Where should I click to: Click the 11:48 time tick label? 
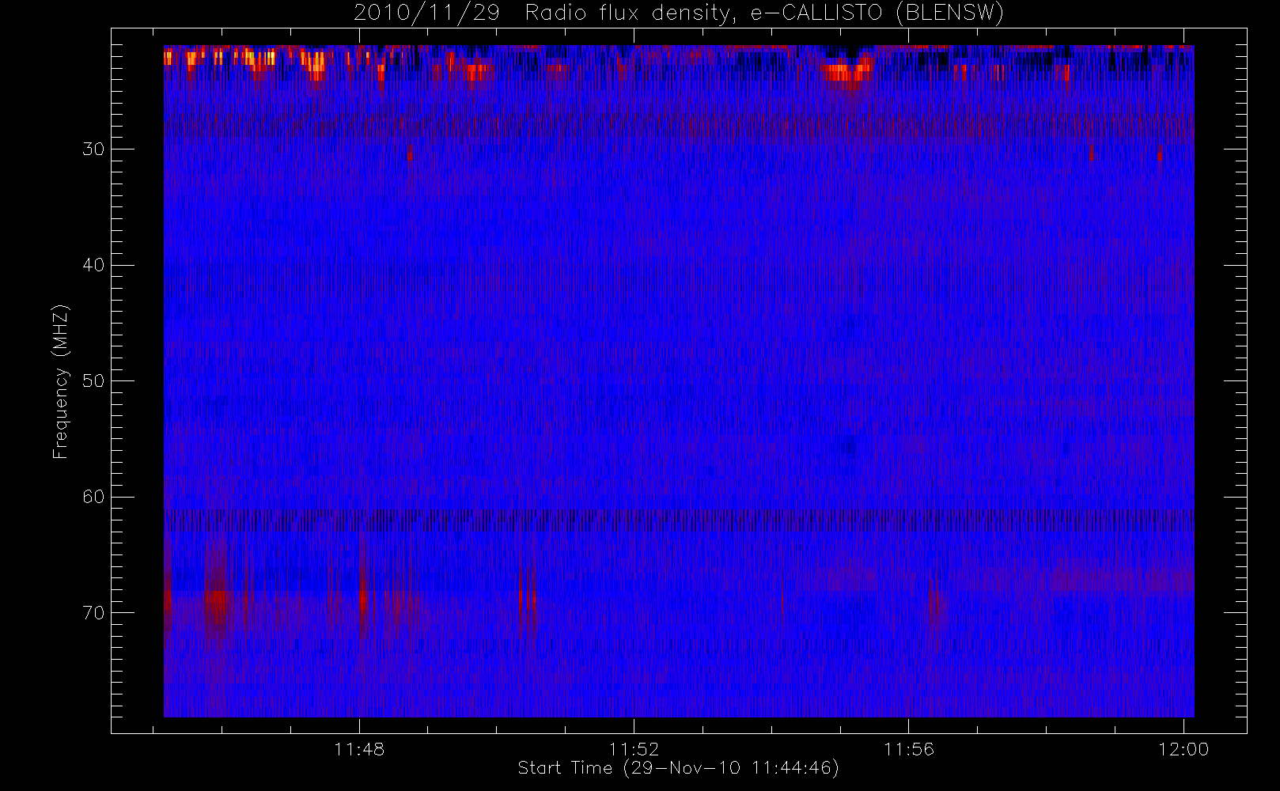click(x=359, y=749)
